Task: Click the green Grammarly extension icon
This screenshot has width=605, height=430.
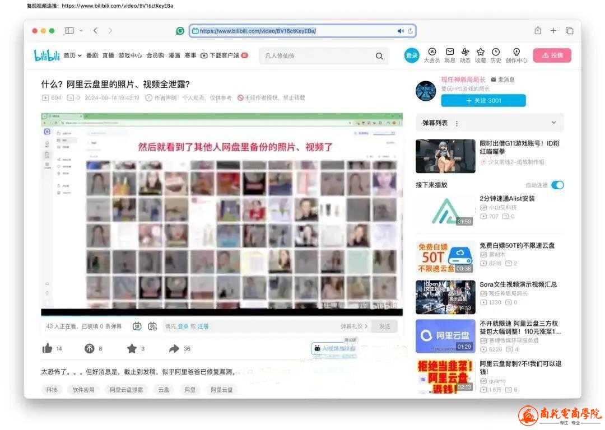Action: 180,31
